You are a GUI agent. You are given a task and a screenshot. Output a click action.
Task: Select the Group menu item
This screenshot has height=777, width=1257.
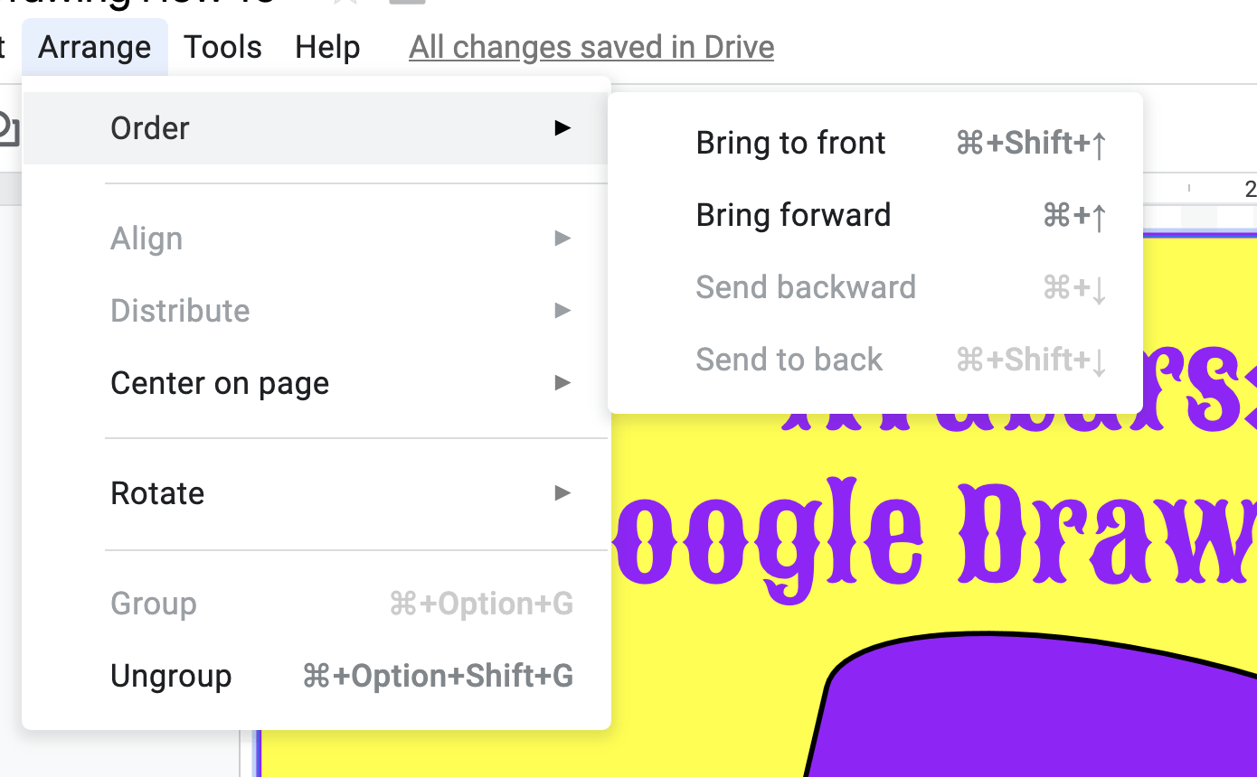click(x=317, y=604)
